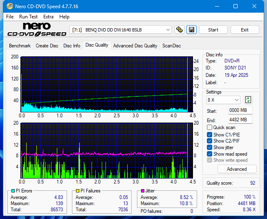This screenshot has width=267, height=219.
Task: Click the magenta Jitter legend swatch
Action: click(x=143, y=191)
